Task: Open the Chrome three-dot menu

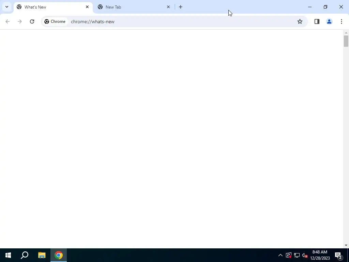Action: [342, 21]
